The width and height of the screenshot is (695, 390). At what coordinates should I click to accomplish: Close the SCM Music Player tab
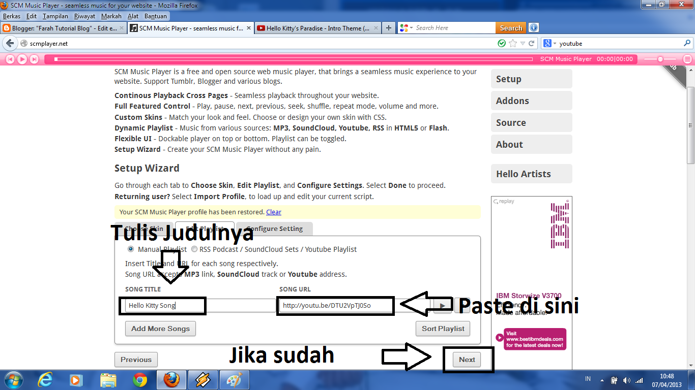pos(248,28)
